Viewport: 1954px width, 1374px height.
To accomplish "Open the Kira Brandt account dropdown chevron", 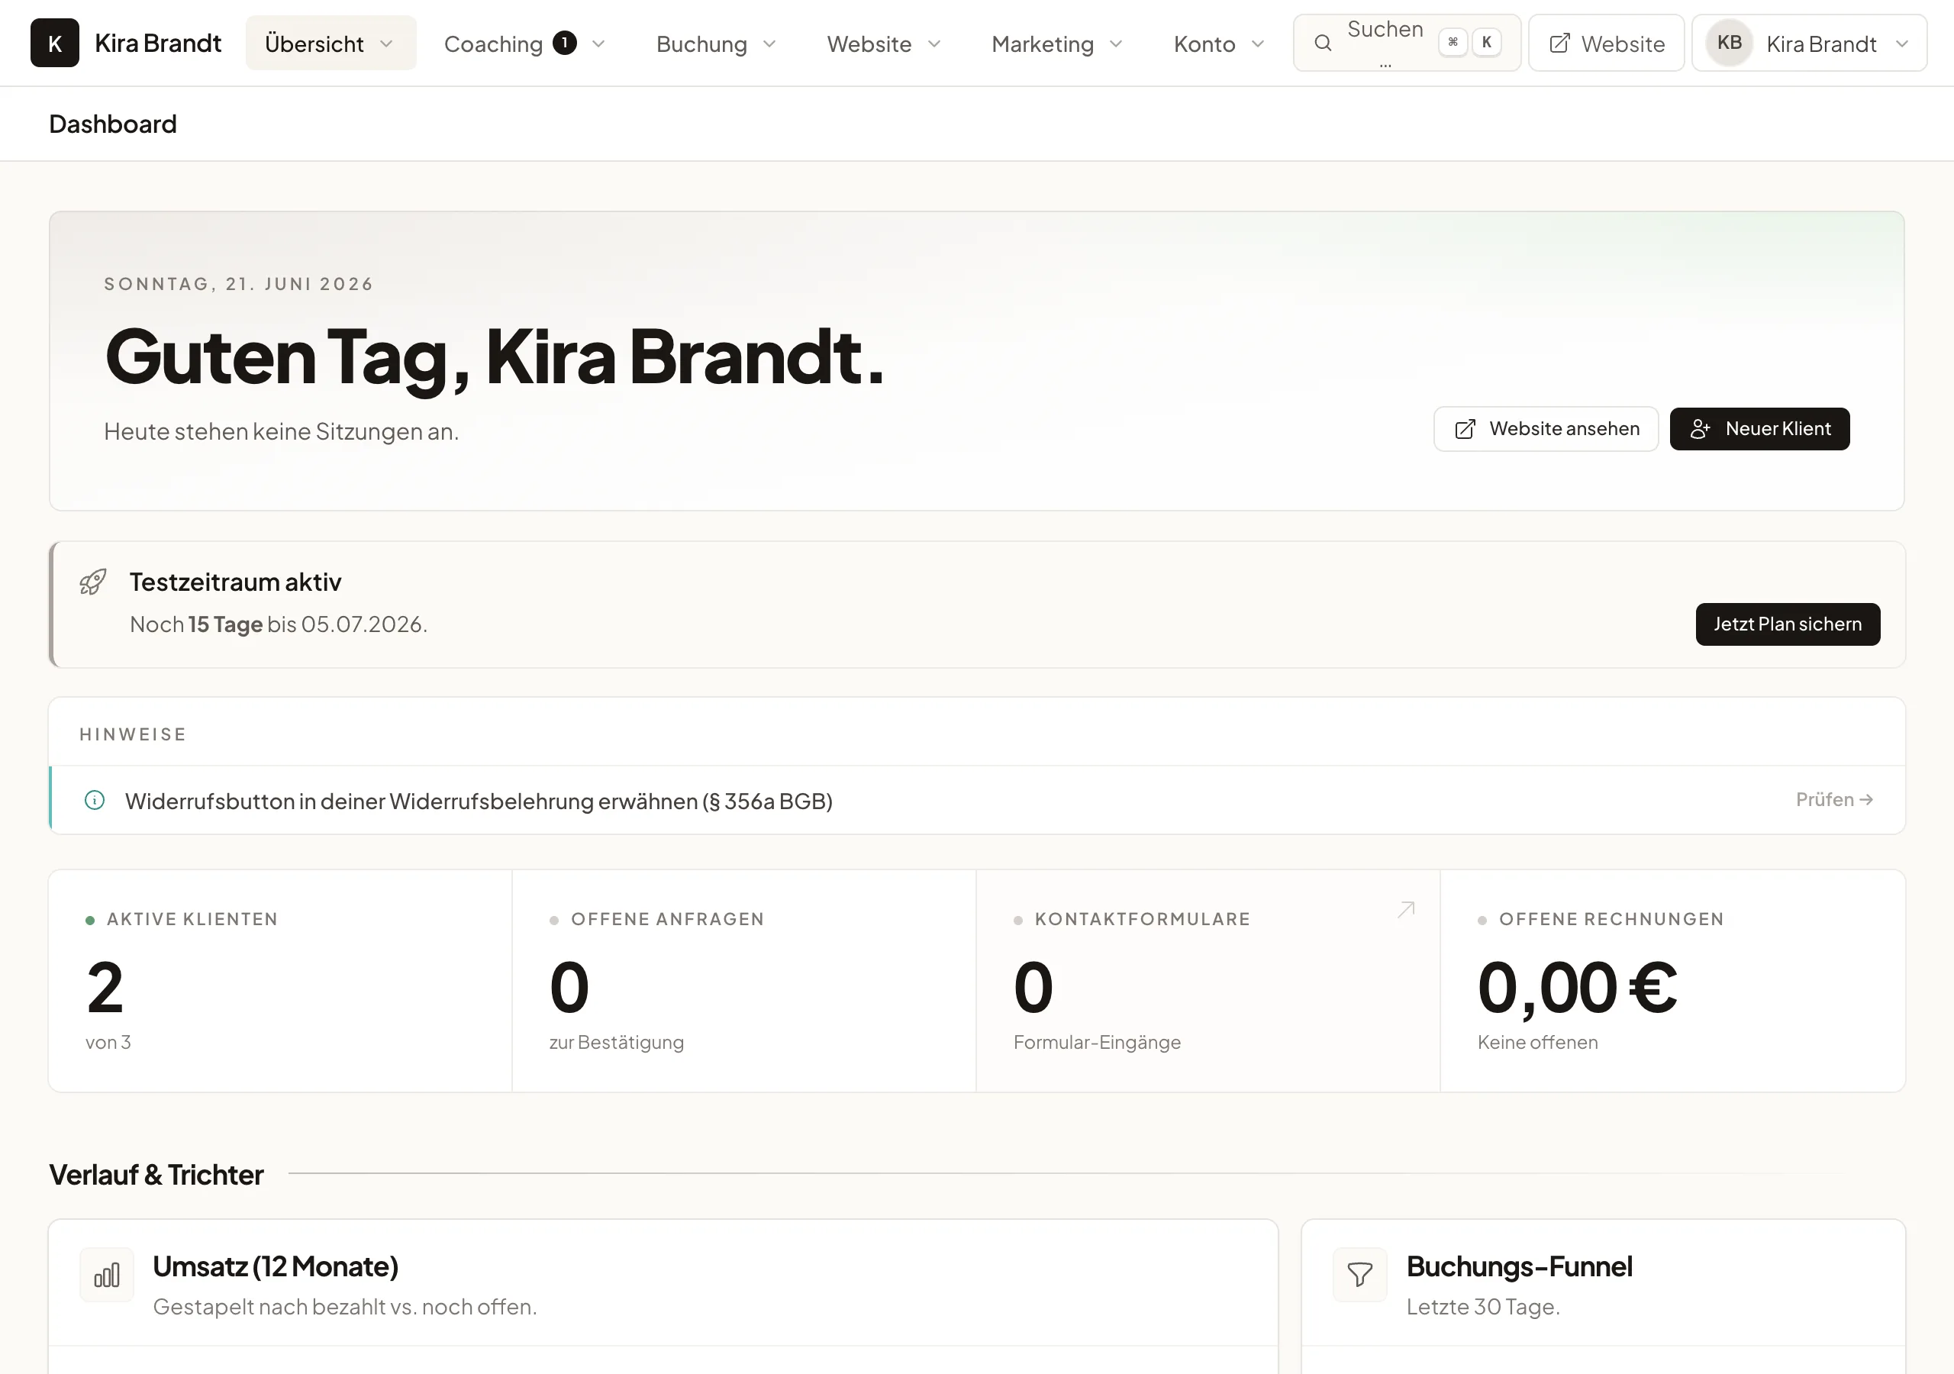I will pyautogui.click(x=1902, y=44).
